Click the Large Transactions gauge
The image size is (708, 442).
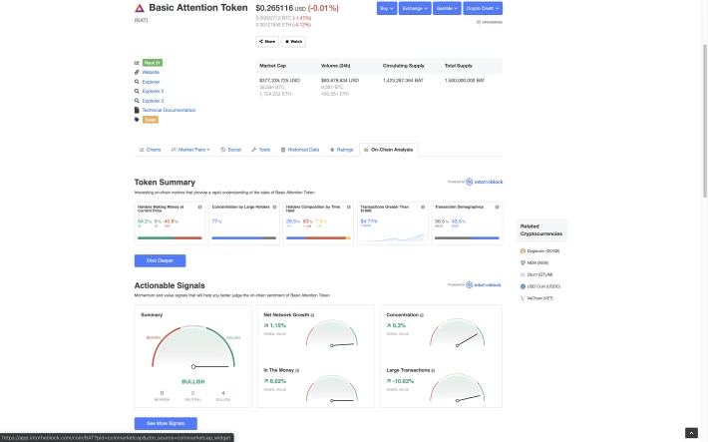click(x=457, y=388)
